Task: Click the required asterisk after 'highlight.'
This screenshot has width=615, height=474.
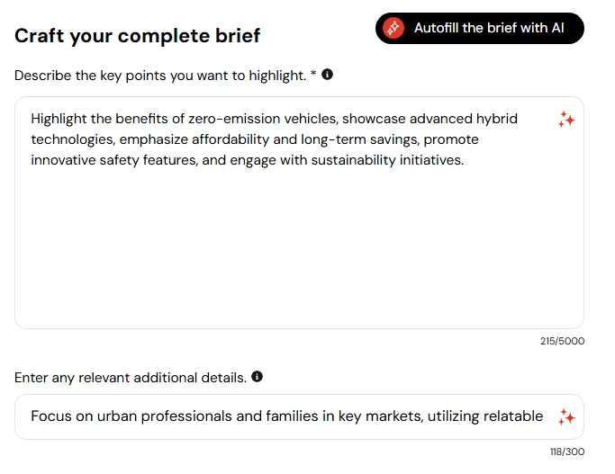Action: point(313,73)
